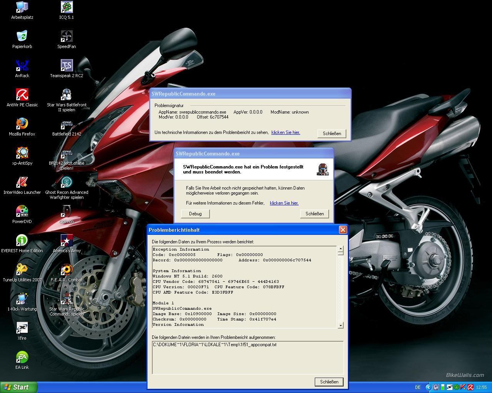Select the Battlefield 2142 desktop icon

click(x=67, y=127)
